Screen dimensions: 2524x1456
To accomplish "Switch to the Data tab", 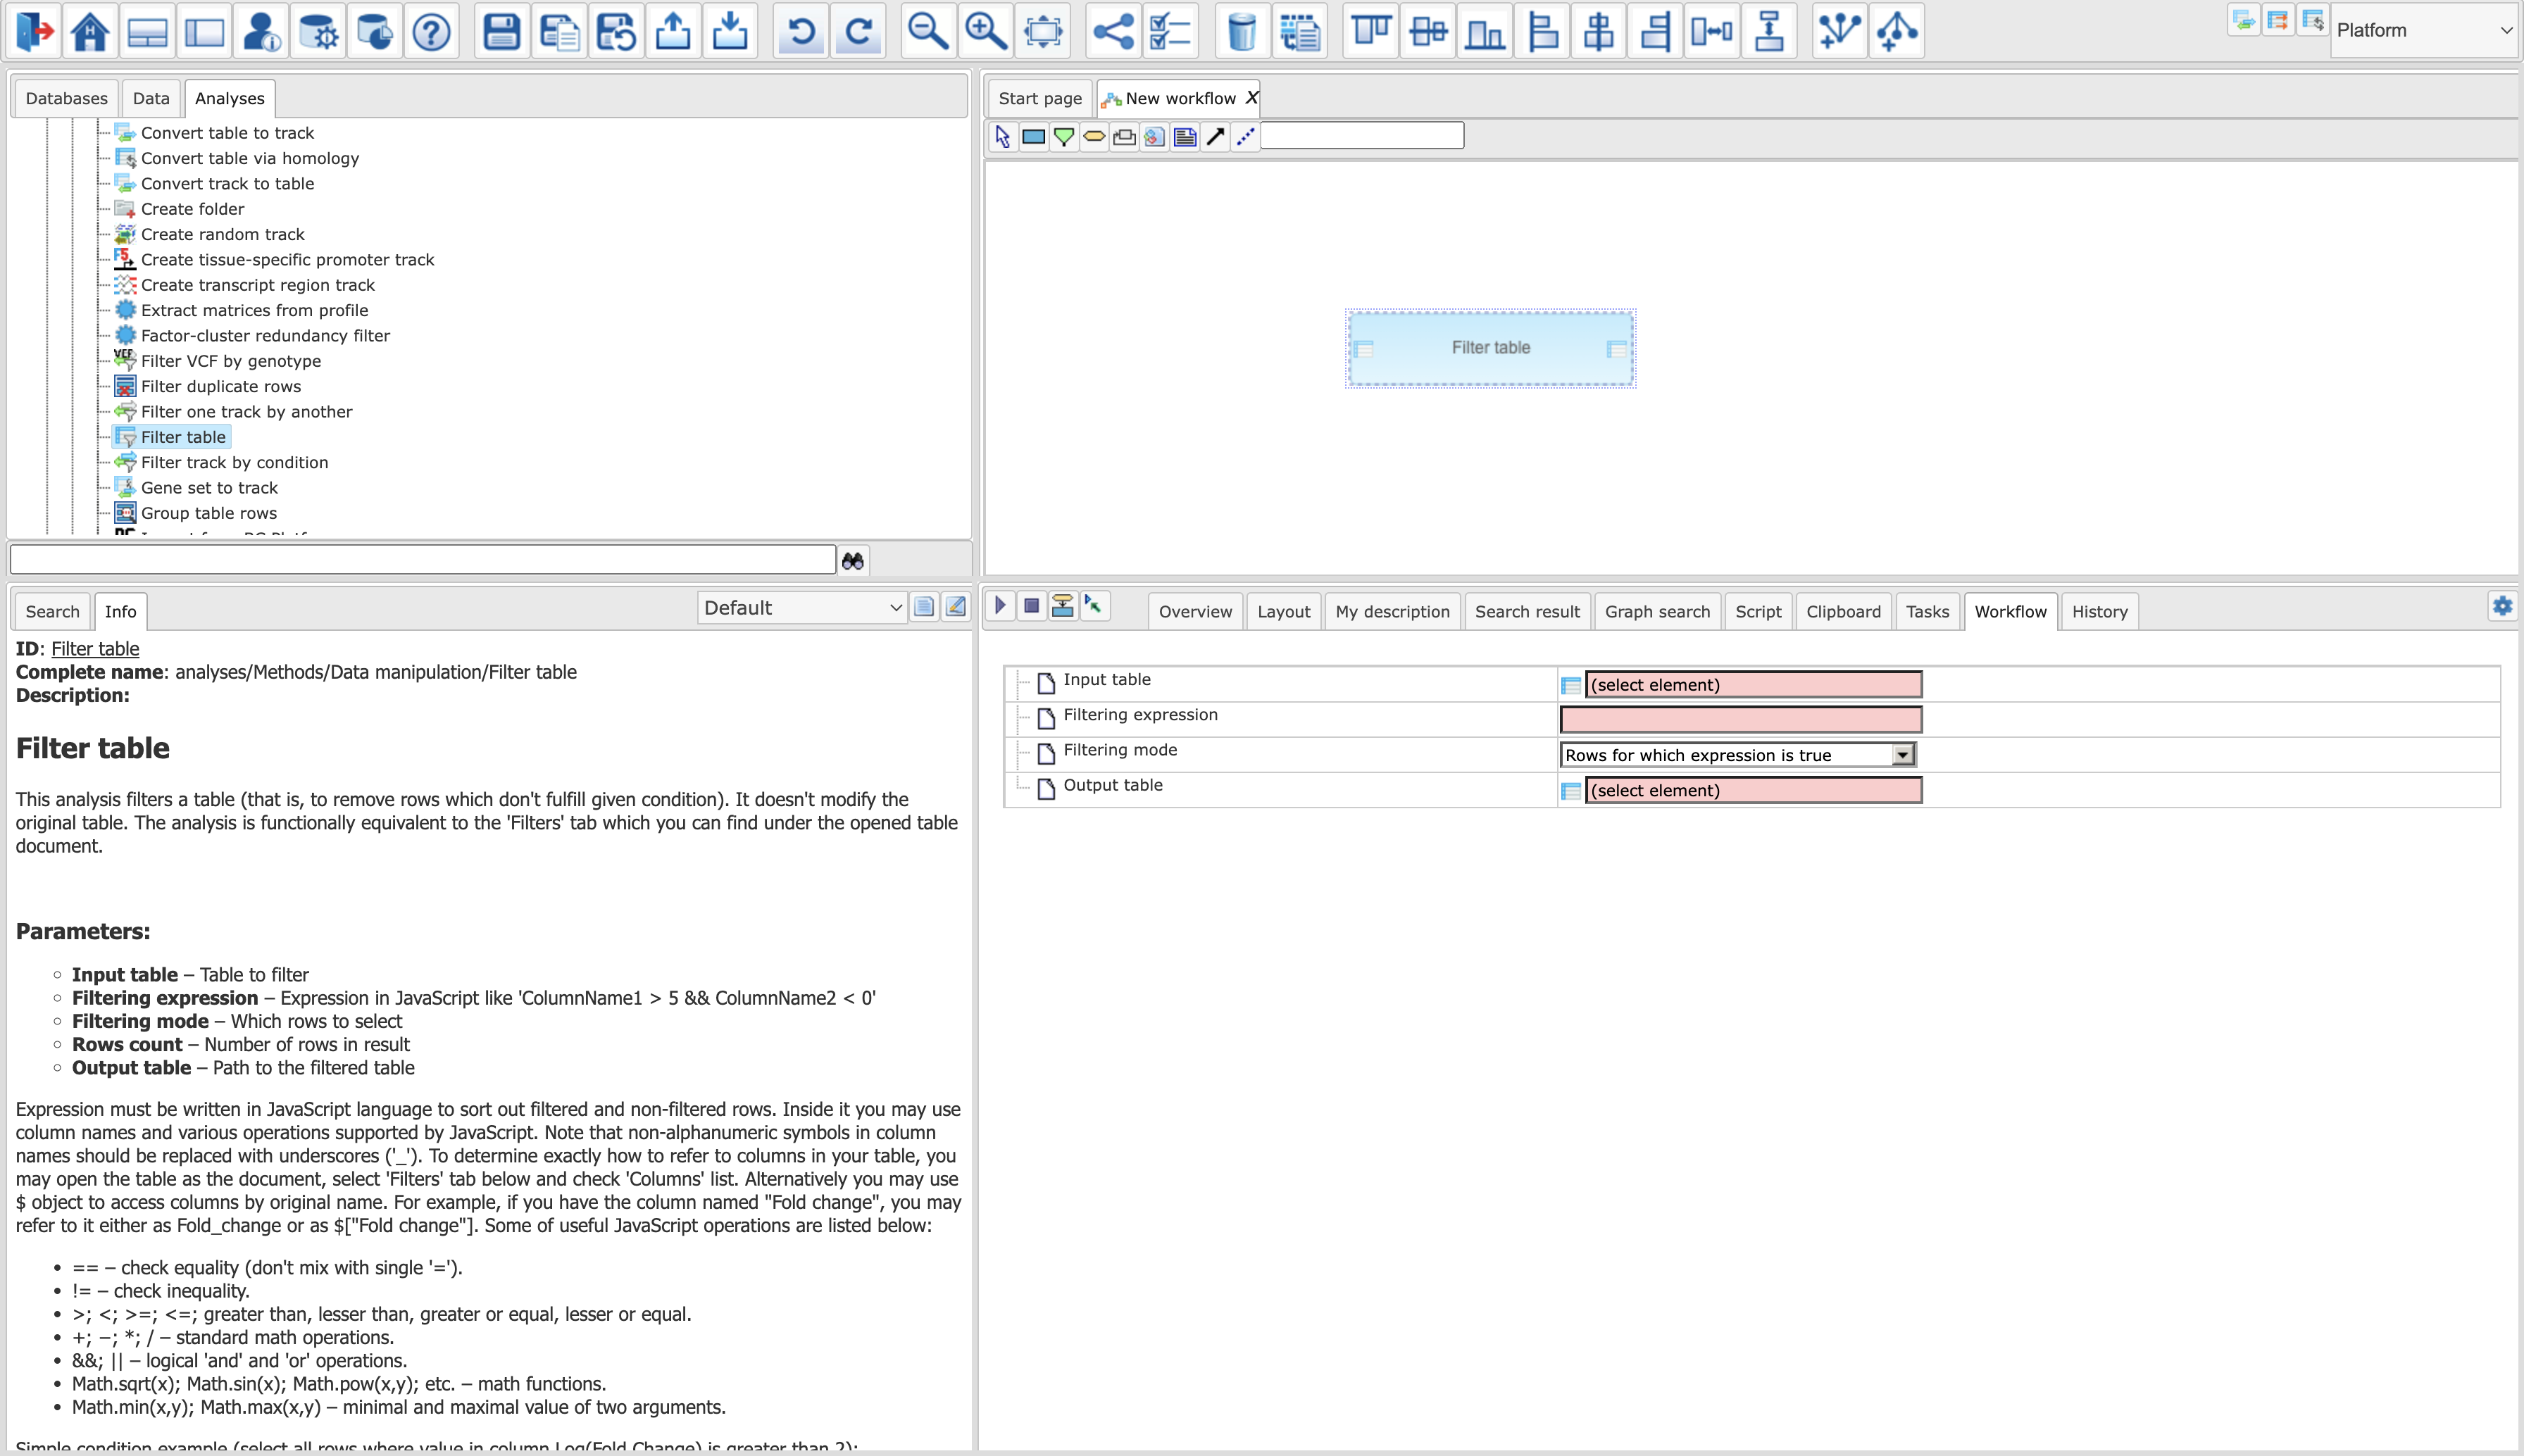I will click(151, 98).
